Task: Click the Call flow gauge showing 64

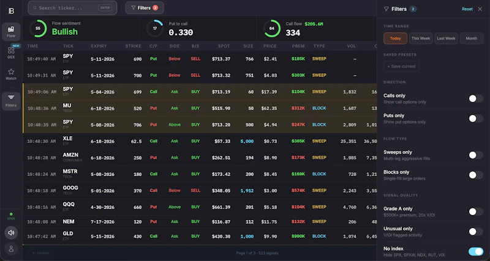Action: pyautogui.click(x=271, y=28)
